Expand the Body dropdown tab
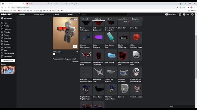Viewport: 197px width, 110px height. tap(111, 19)
